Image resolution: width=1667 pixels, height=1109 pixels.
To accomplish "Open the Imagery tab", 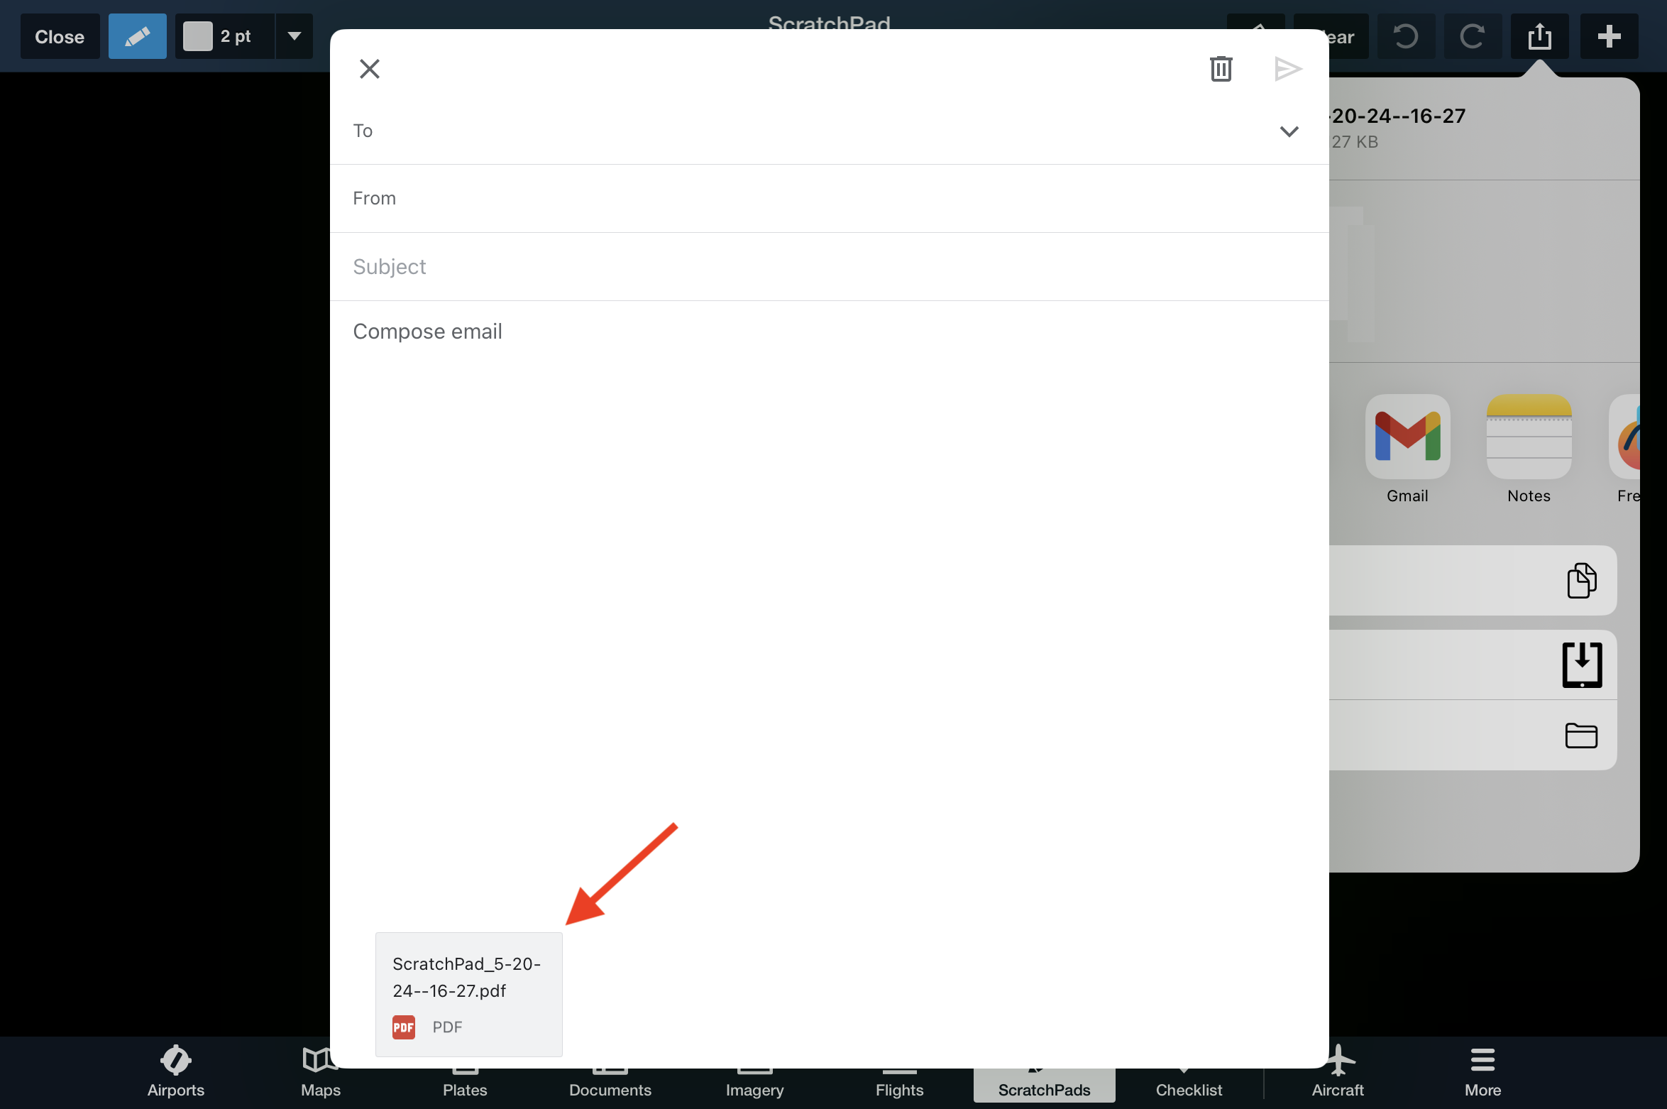I will pos(754,1085).
